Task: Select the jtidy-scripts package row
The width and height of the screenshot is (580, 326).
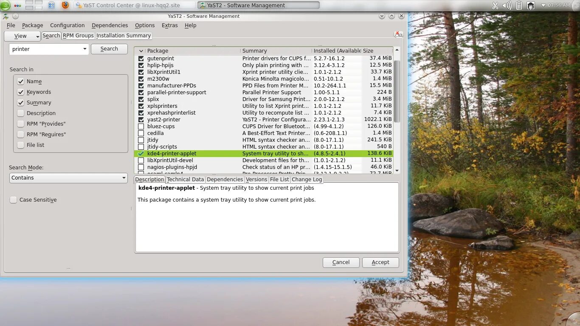Action: (x=264, y=147)
